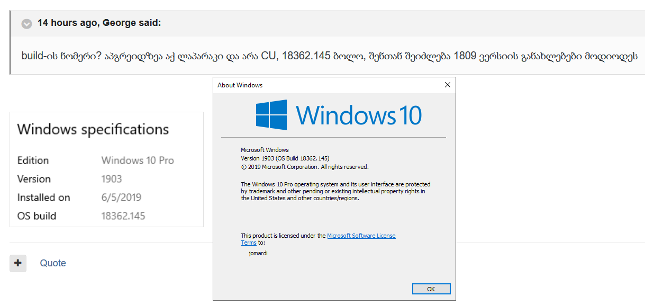Close the About Windows dialog
Screen dimensions: 645x305
point(447,85)
